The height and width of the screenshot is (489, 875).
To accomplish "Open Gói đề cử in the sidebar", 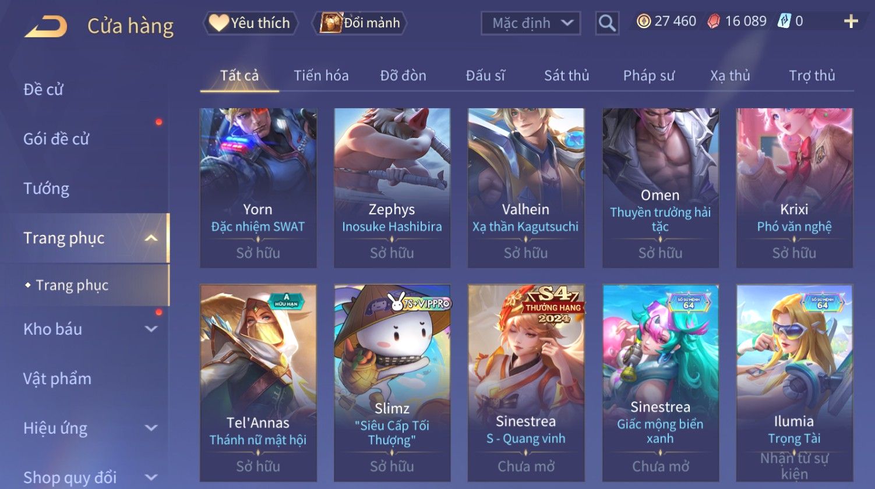I will click(57, 139).
